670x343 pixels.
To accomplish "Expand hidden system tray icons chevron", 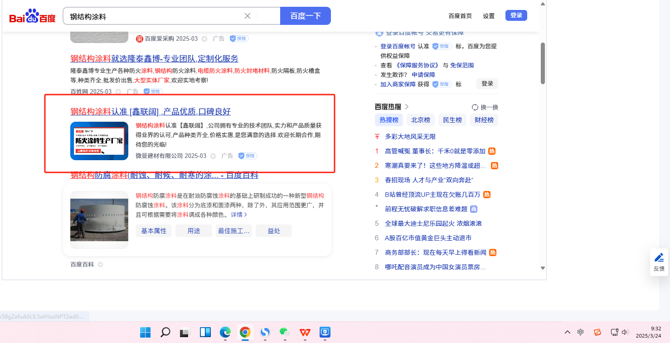I will [x=567, y=332].
